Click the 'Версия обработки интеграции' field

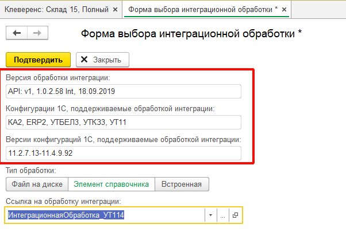pyautogui.click(x=124, y=91)
